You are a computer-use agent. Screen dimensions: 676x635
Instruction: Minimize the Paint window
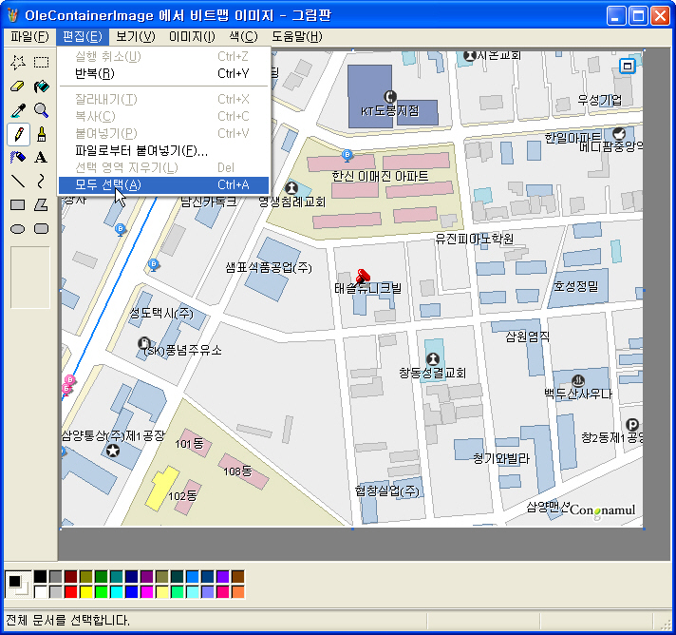pos(616,16)
